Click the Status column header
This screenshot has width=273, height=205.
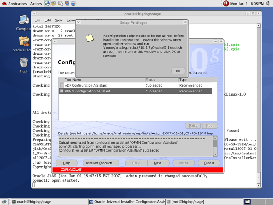pos(162,80)
